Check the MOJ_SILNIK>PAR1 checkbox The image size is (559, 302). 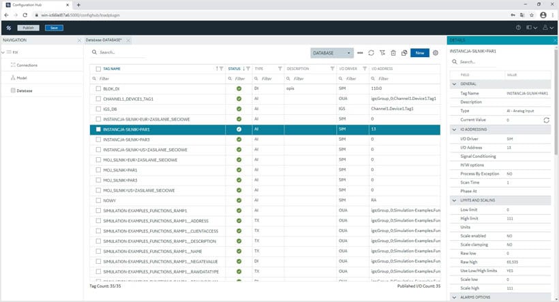click(x=98, y=170)
